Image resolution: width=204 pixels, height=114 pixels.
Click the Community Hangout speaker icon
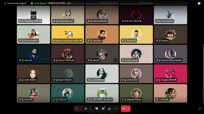tap(5, 3)
